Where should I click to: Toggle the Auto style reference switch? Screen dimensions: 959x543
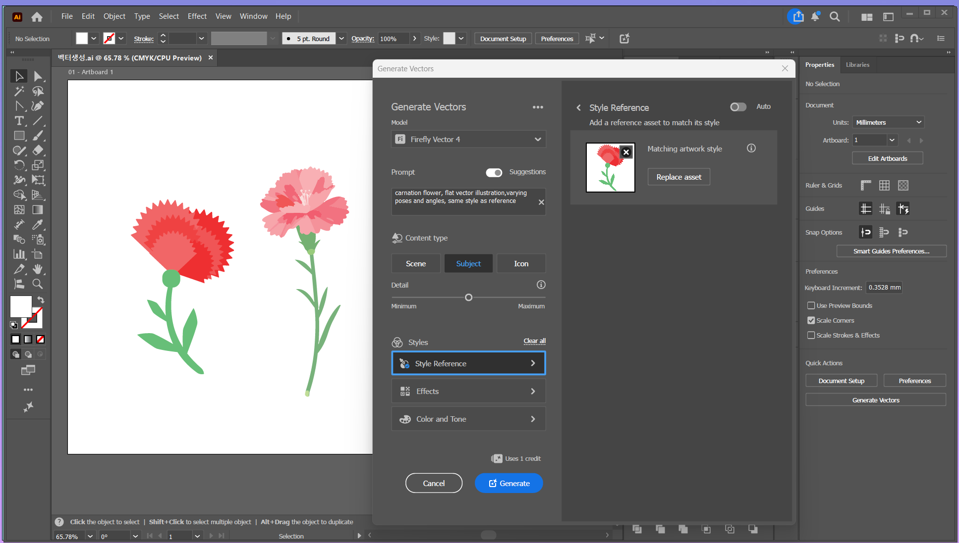pos(738,107)
